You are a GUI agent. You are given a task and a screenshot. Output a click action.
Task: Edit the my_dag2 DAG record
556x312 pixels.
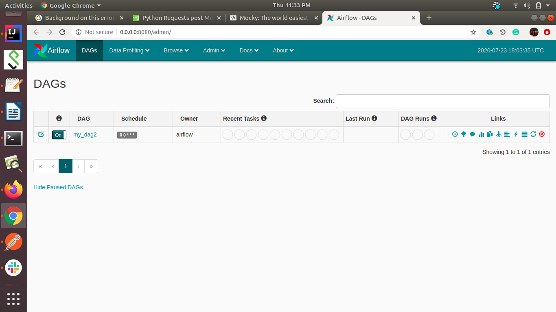[41, 134]
